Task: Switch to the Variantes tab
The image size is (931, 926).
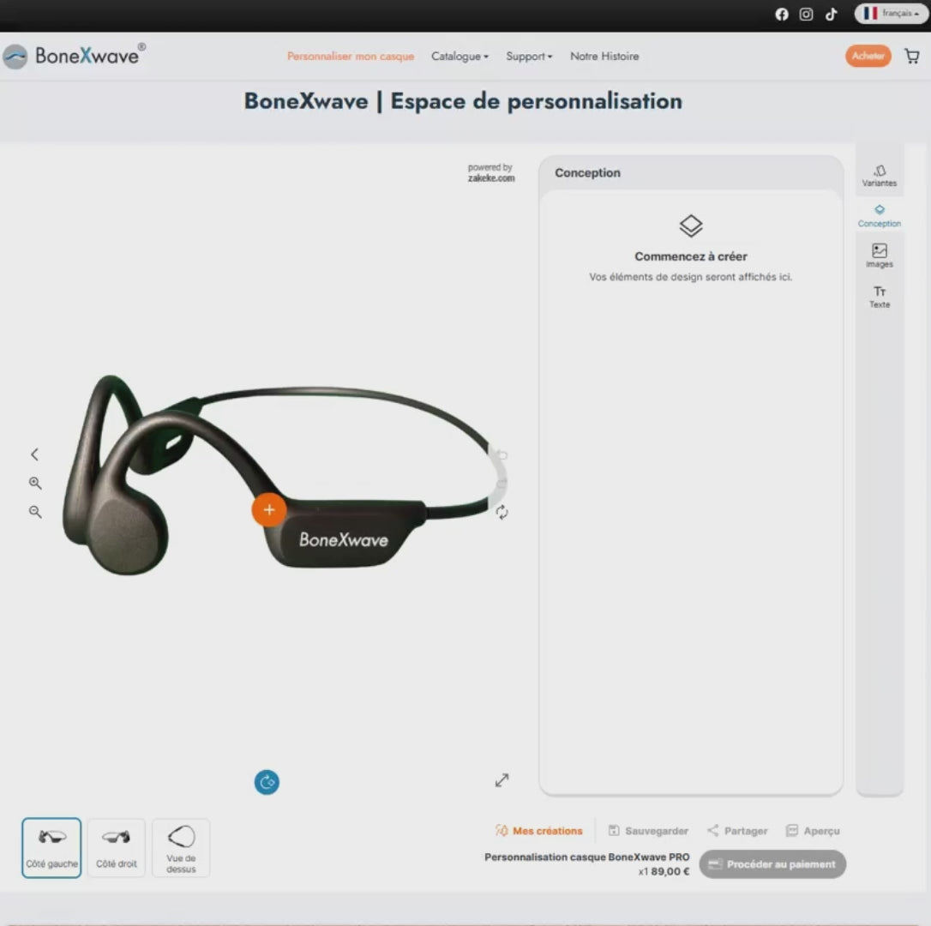Action: tap(880, 176)
